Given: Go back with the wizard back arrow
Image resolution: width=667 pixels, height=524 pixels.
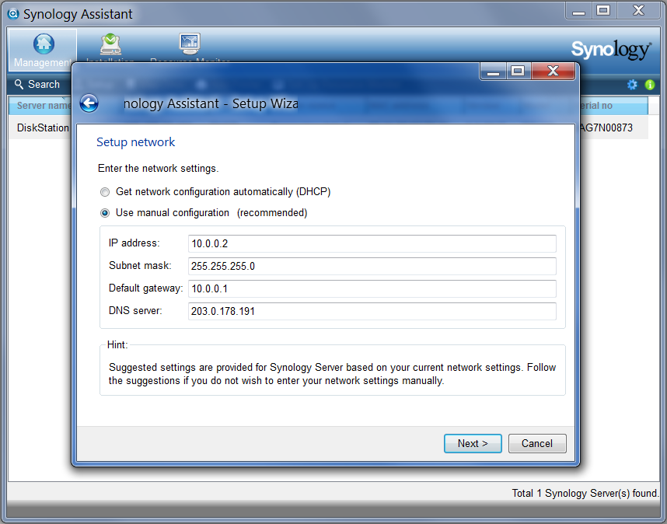Looking at the screenshot, I should point(89,103).
